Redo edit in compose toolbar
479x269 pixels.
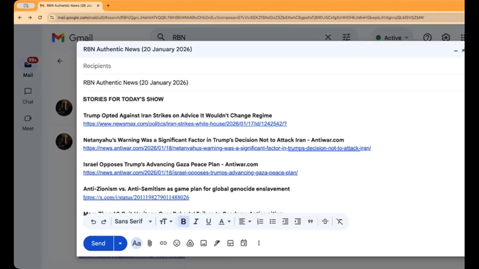tap(104, 222)
